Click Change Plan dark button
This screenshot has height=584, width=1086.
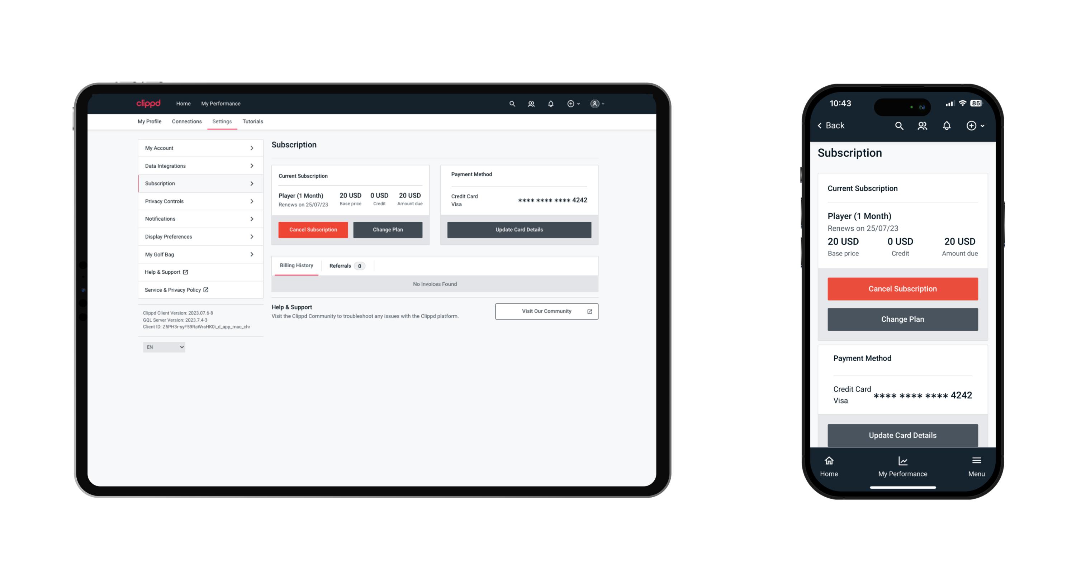point(386,229)
